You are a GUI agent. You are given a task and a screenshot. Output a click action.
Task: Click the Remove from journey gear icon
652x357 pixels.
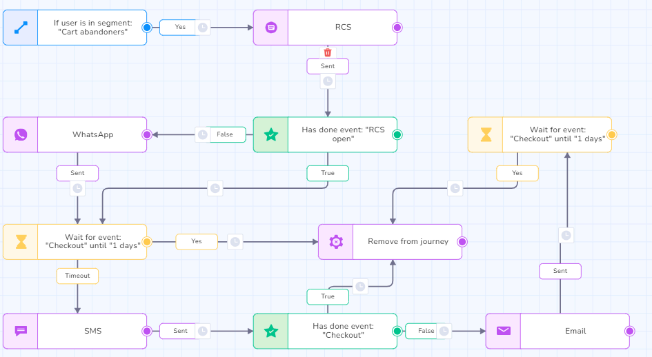click(x=336, y=242)
